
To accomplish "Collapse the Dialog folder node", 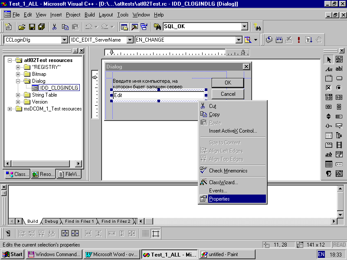I will click(x=18, y=81).
